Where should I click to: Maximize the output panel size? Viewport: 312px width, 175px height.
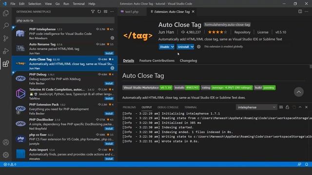(300, 107)
